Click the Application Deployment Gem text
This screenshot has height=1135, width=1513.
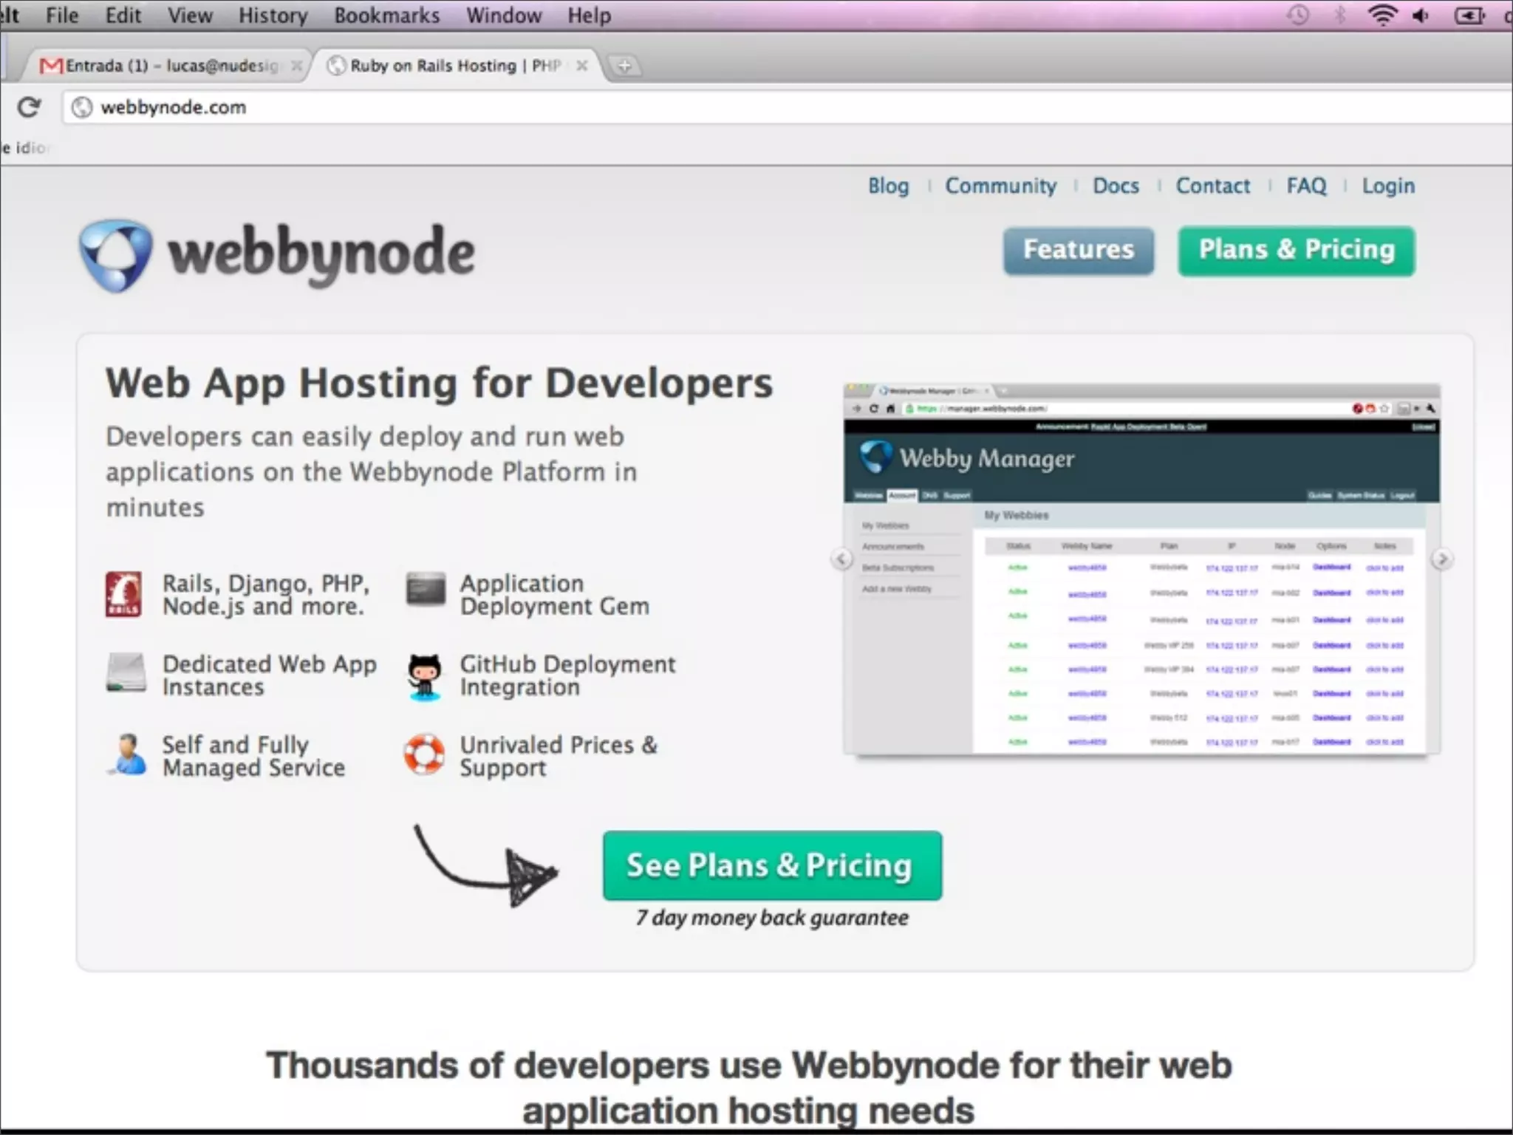[554, 595]
